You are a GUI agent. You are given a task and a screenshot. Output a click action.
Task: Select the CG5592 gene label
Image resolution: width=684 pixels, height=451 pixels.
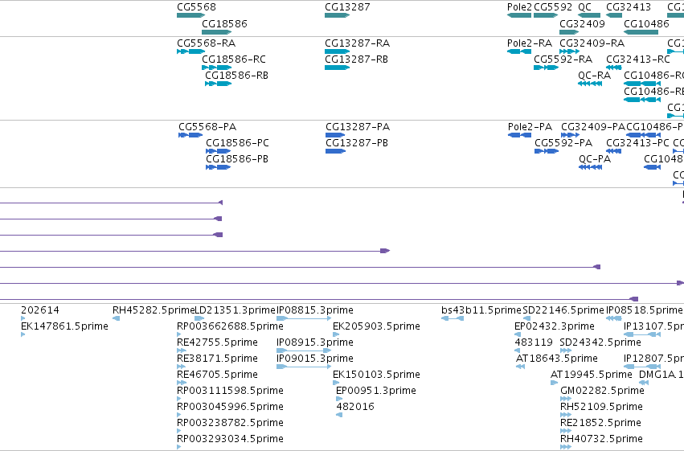[553, 7]
